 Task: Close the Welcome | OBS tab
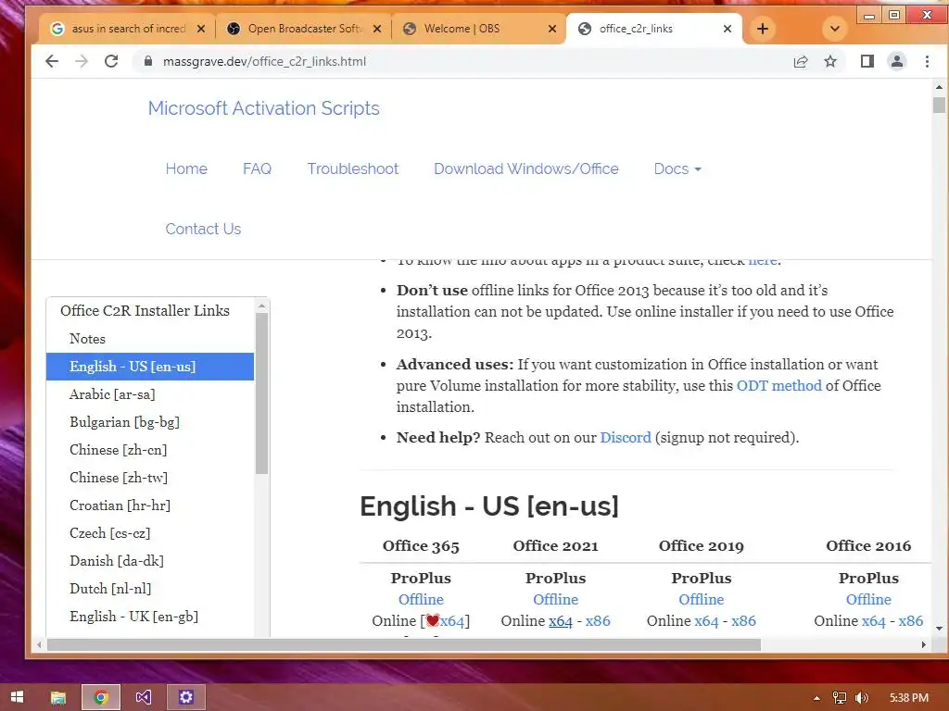[x=552, y=29]
